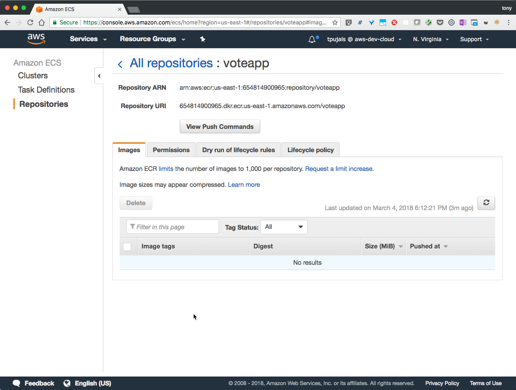Open the Terms of Use link
Viewport: 516px width, 390px height.
[486, 383]
